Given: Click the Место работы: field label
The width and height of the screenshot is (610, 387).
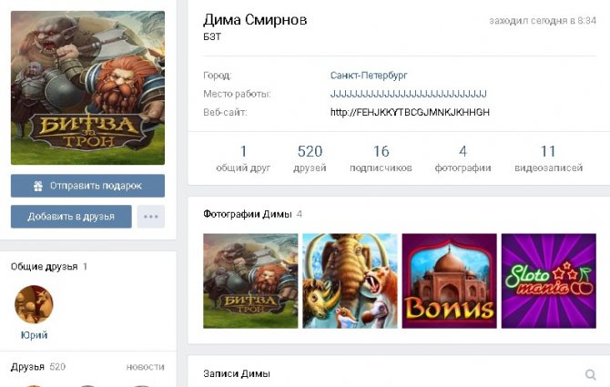Looking at the screenshot, I should click(237, 94).
